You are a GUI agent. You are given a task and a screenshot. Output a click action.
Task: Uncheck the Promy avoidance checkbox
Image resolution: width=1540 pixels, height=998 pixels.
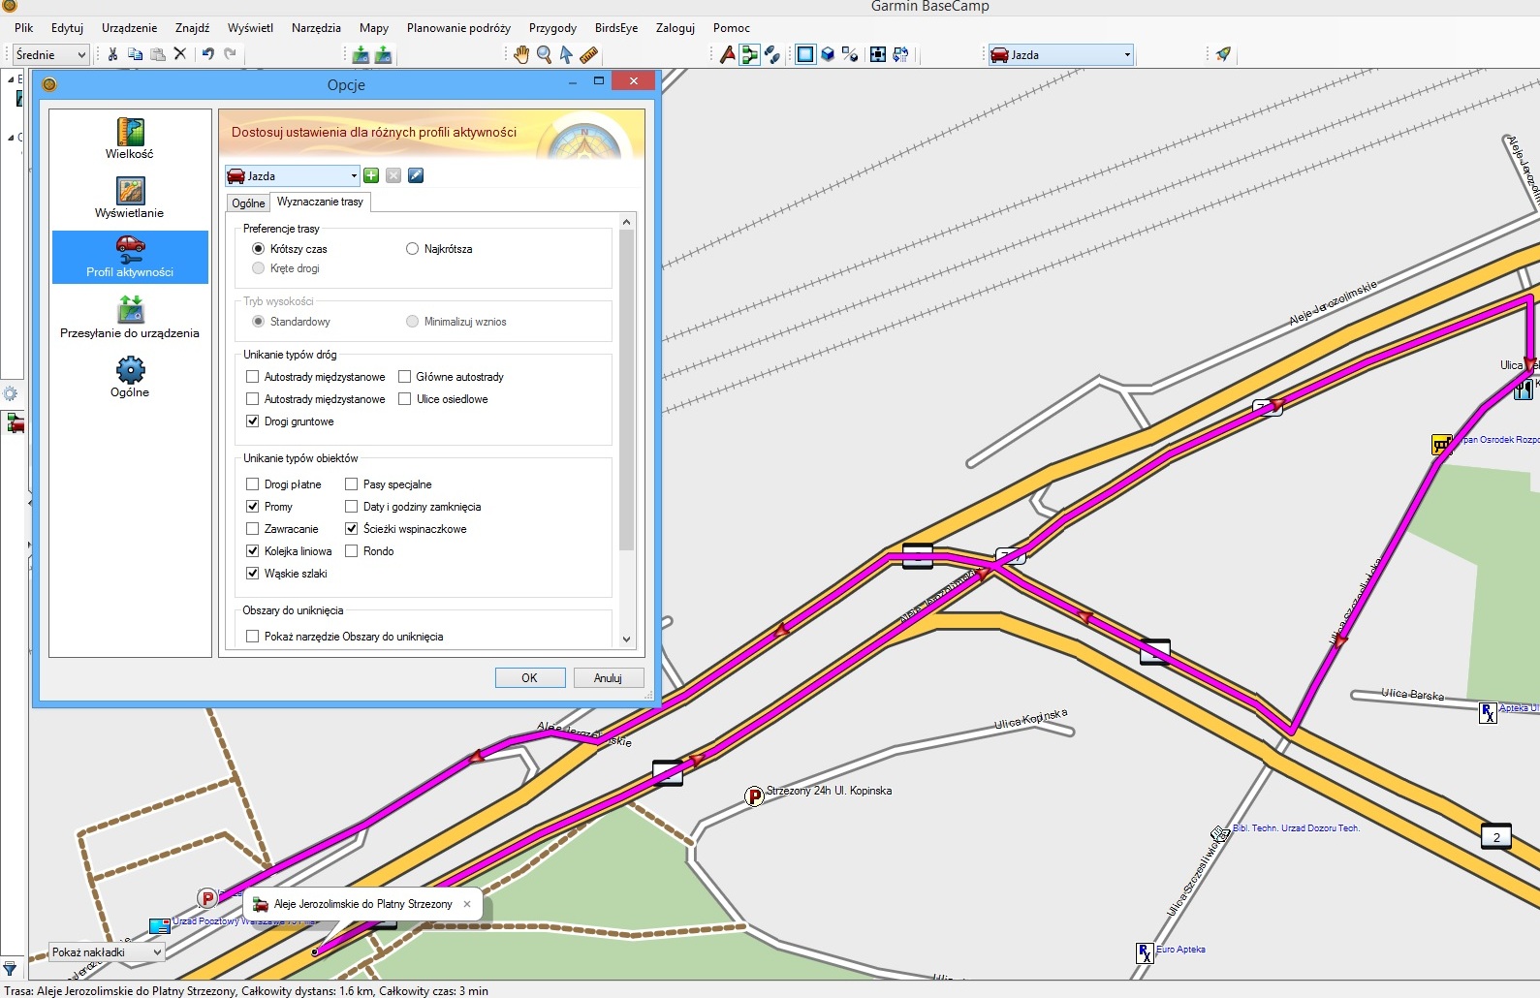tap(253, 507)
